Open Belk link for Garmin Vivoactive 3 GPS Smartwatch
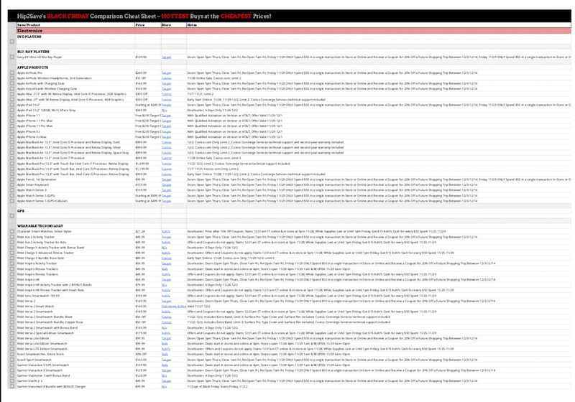The image size is (575, 402). [165, 365]
